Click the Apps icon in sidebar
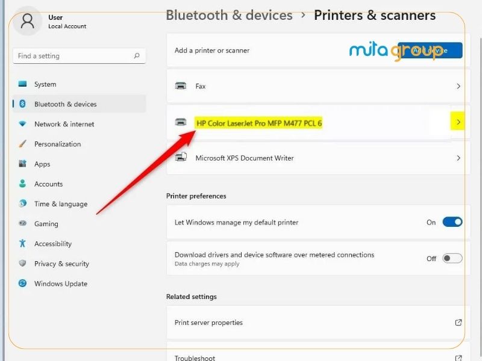482x361 pixels. click(22, 164)
